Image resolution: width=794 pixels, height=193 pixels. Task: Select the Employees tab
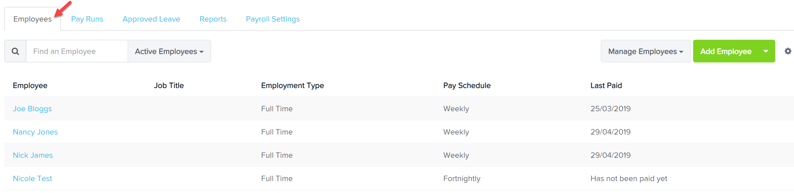coord(32,19)
